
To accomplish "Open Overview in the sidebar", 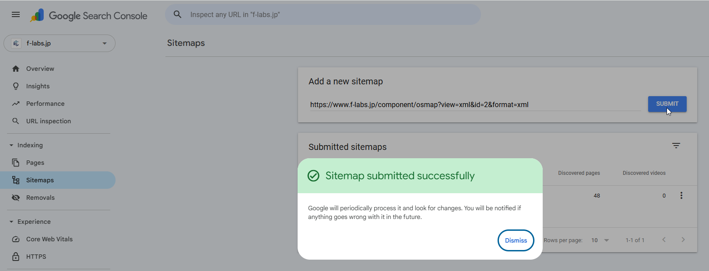I will (40, 69).
